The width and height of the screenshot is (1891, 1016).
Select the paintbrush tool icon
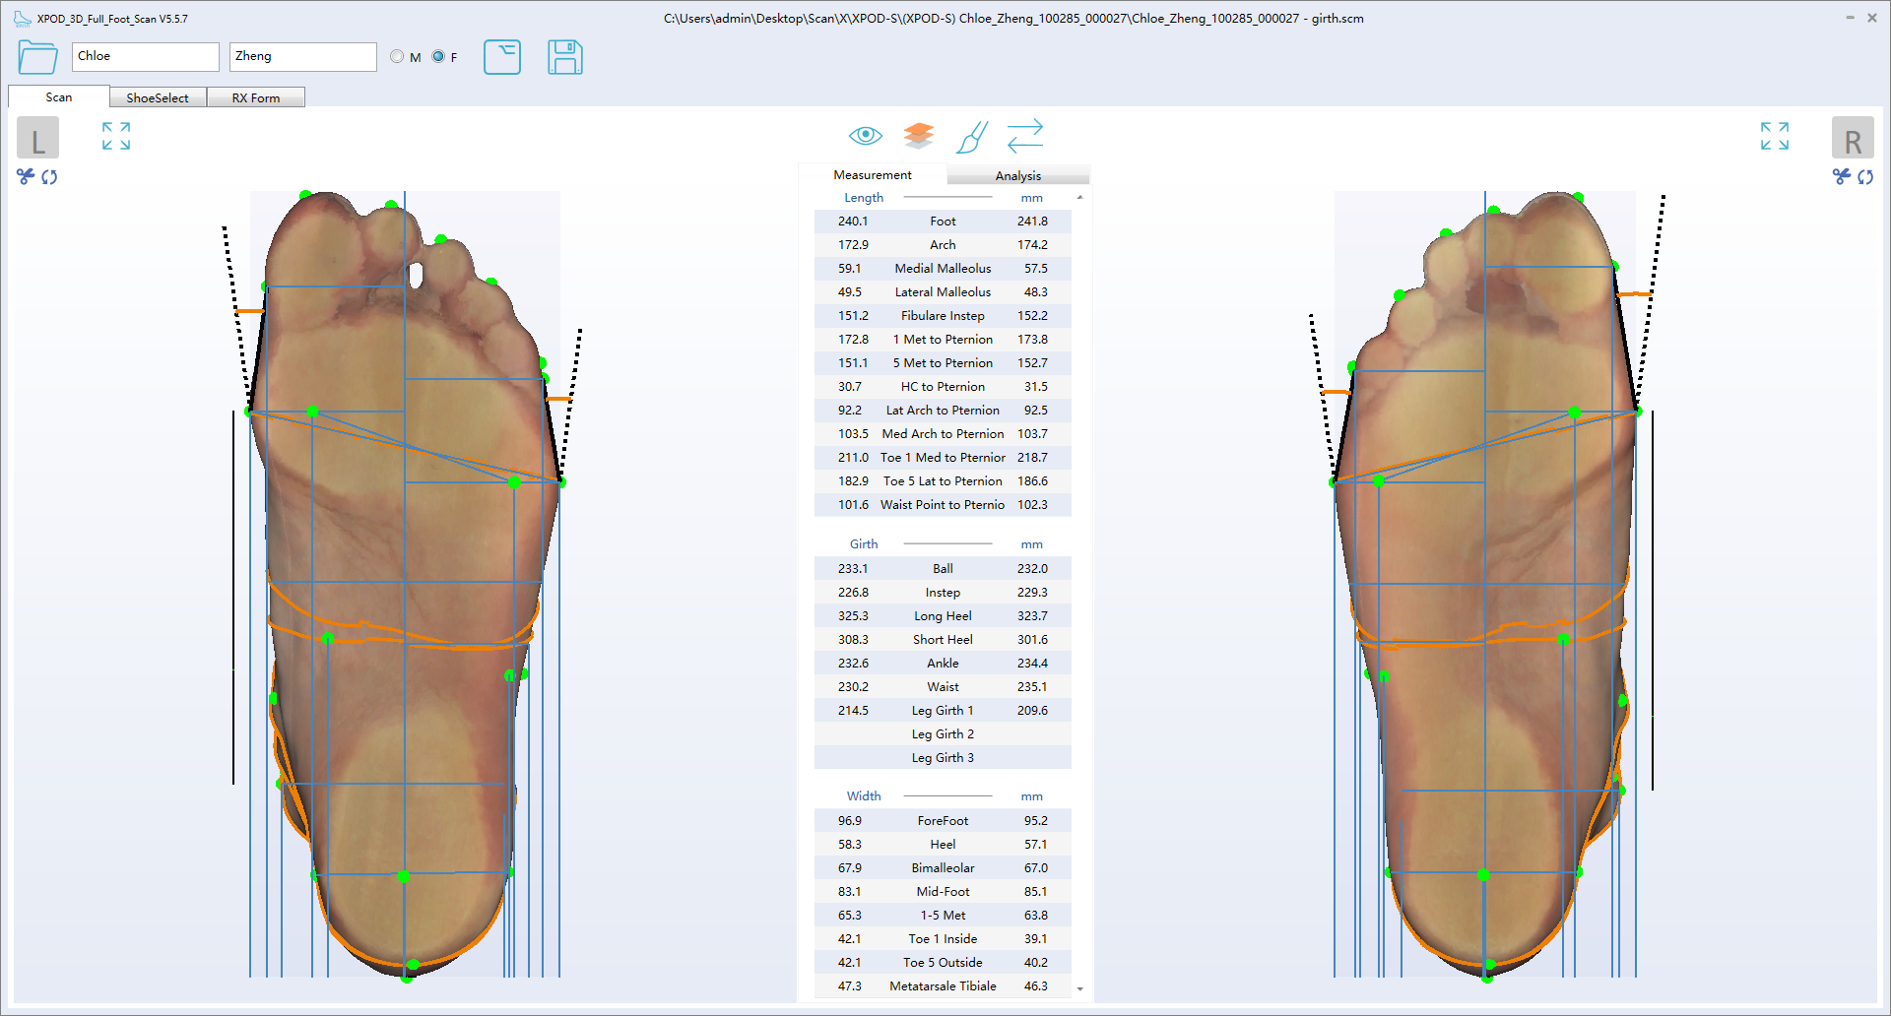(x=971, y=137)
